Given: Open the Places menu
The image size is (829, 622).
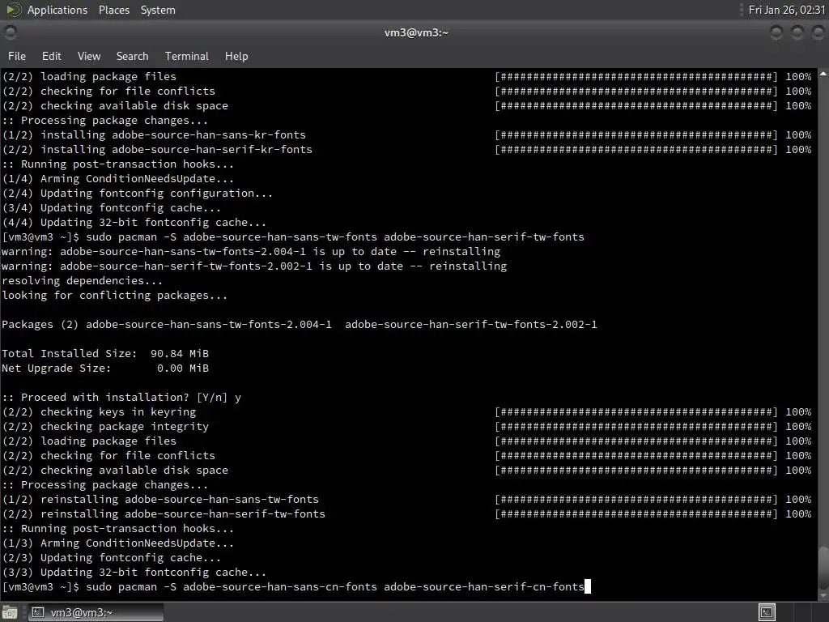Looking at the screenshot, I should click(x=113, y=10).
